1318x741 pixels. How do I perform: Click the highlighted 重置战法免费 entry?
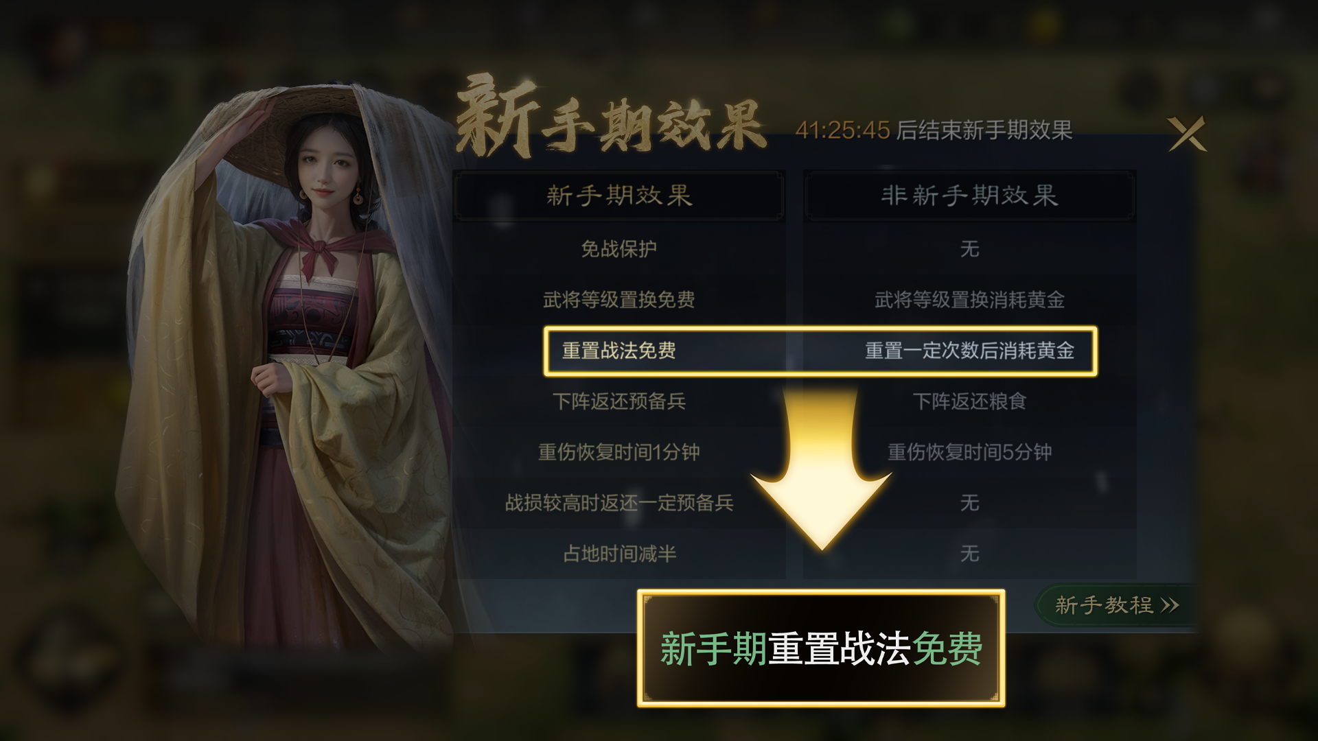tap(619, 351)
